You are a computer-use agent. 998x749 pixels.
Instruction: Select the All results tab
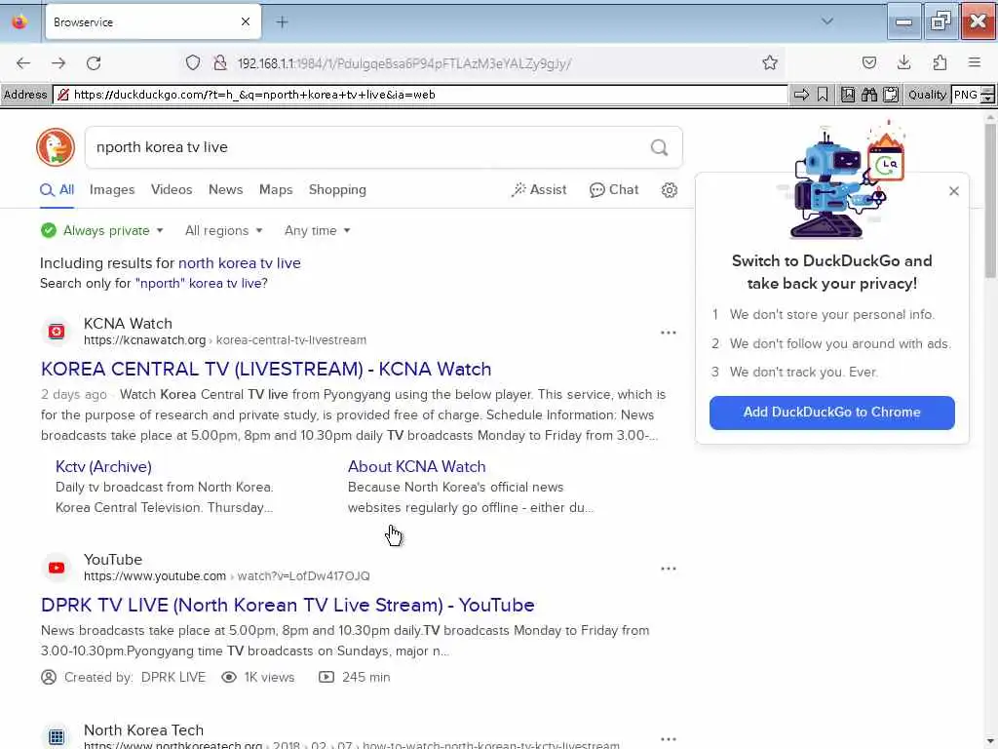58,190
